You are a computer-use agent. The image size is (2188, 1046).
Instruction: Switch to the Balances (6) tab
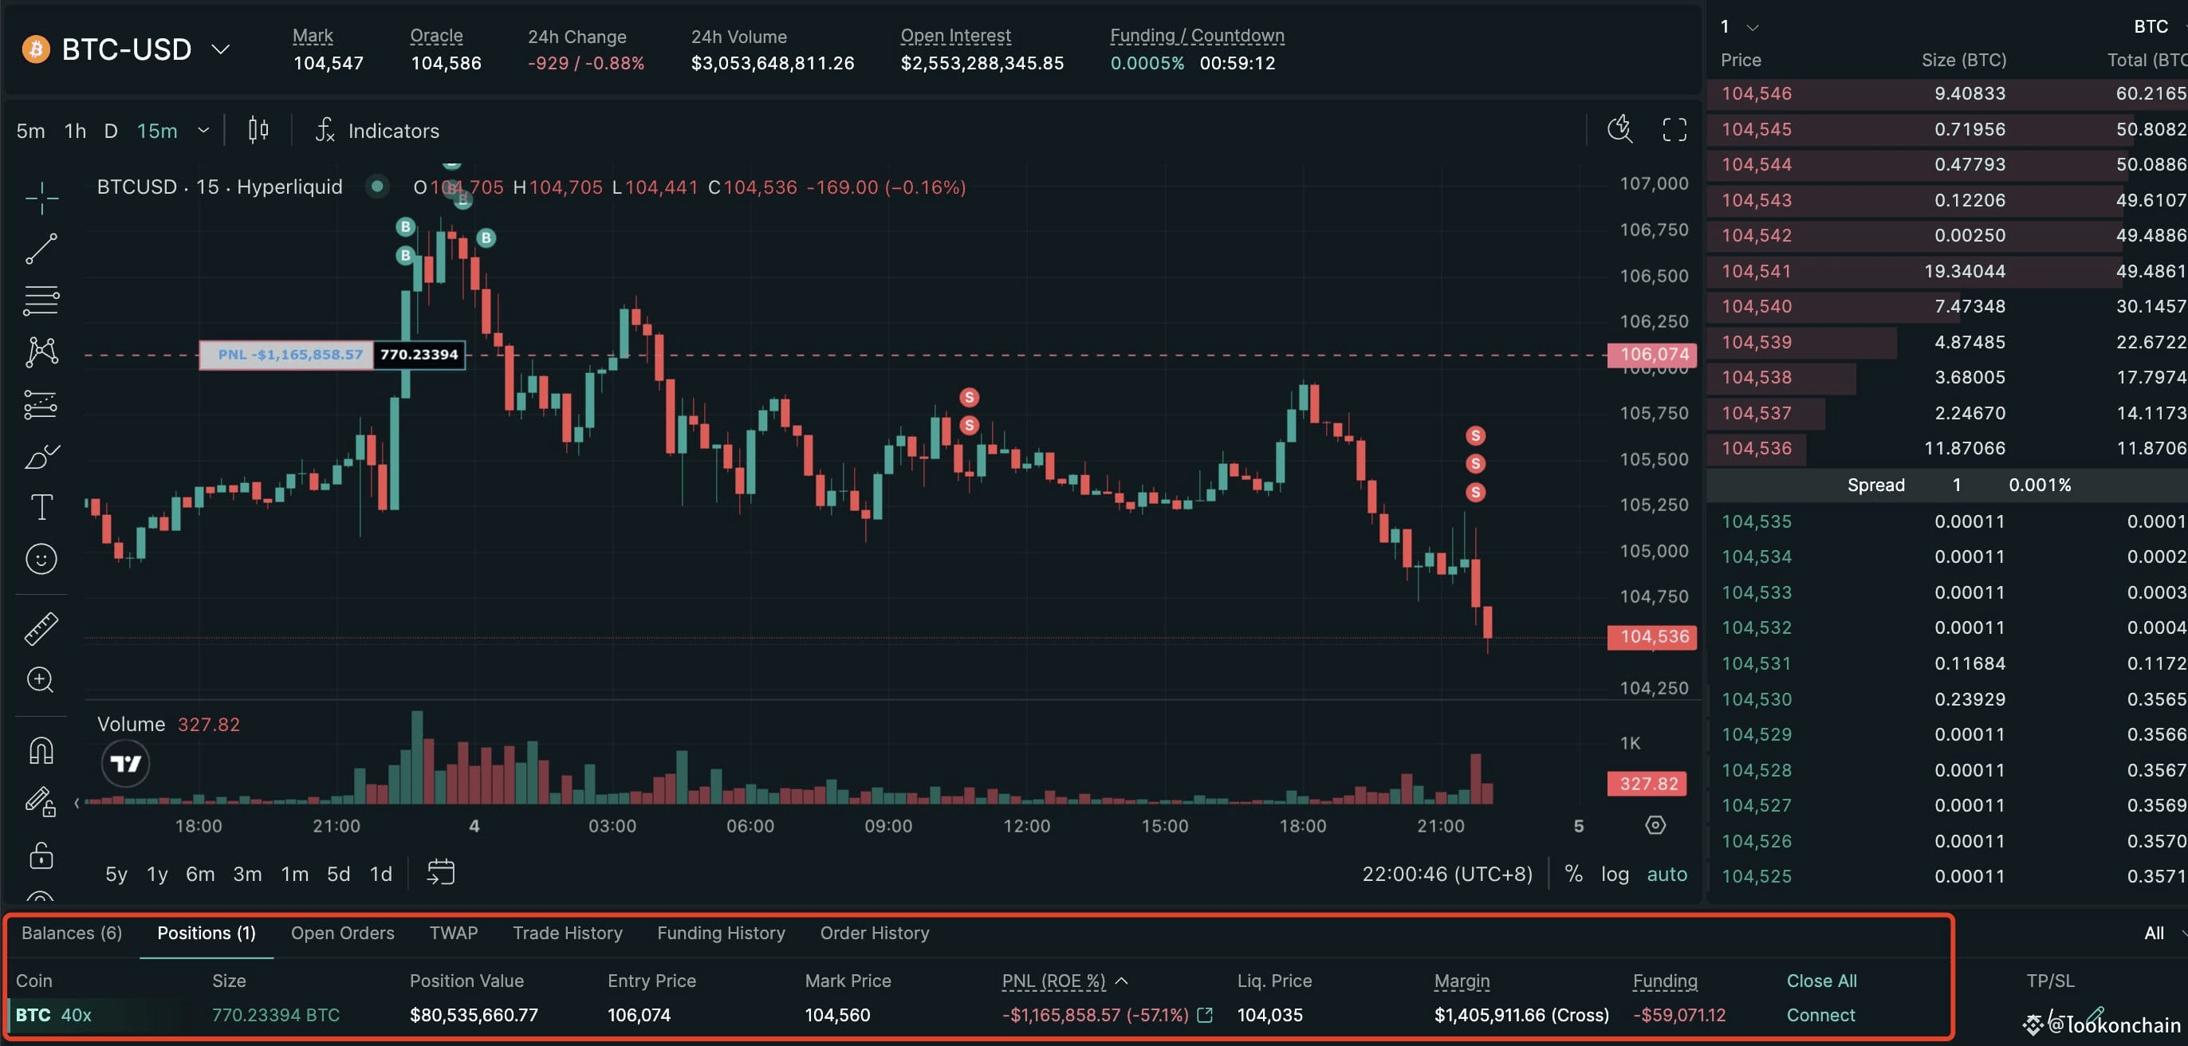tap(73, 933)
